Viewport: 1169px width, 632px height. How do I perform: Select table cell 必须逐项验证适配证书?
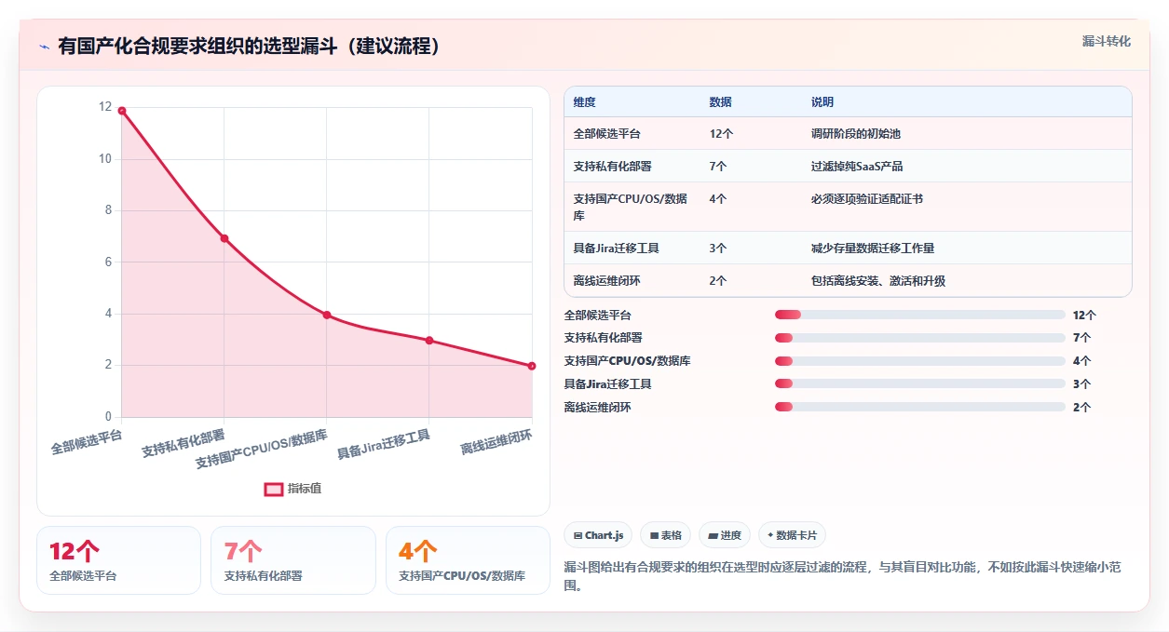867,199
